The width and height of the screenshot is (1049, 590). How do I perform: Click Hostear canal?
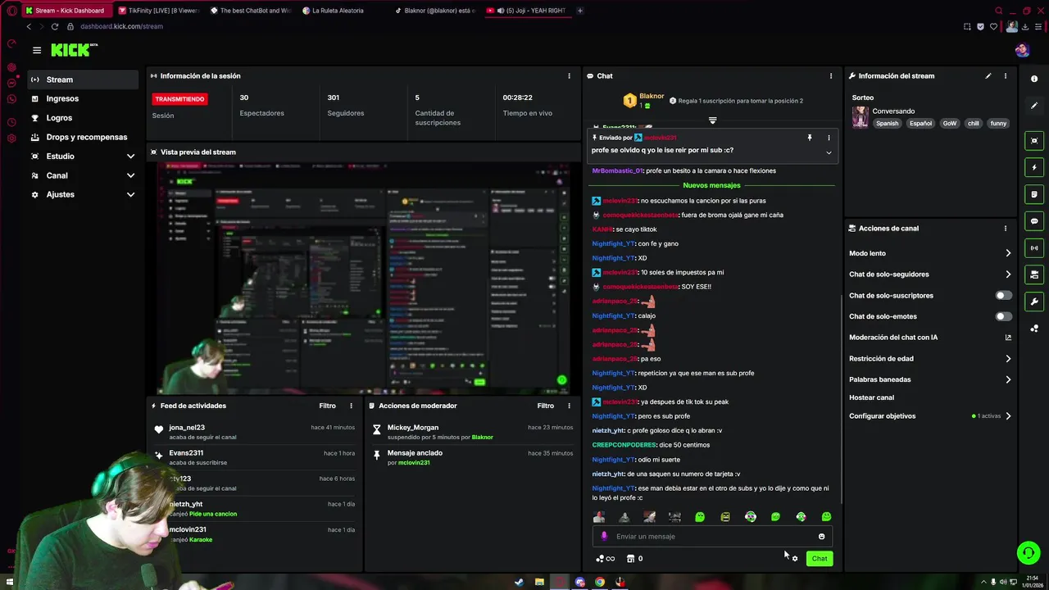point(871,397)
